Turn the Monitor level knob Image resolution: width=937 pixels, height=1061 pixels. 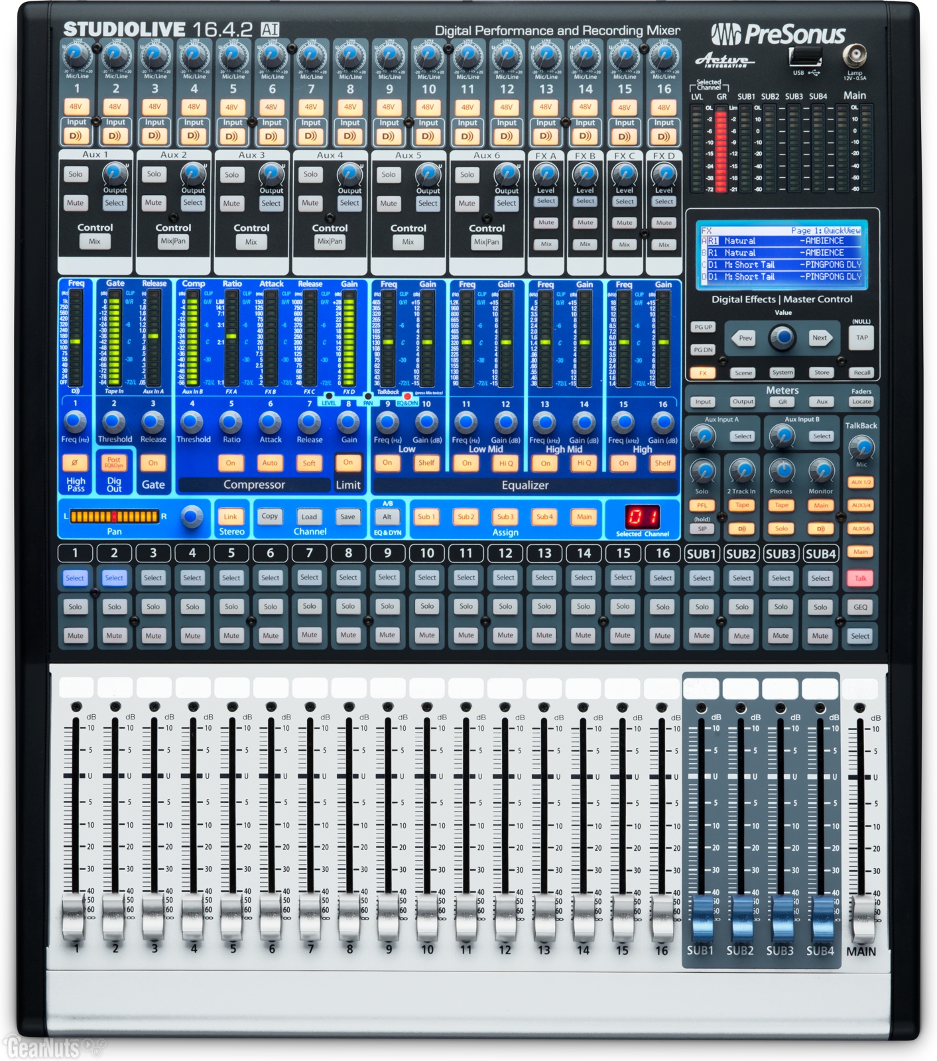click(822, 471)
